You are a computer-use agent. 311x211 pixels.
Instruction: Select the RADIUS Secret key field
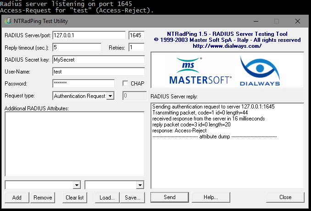pos(98,60)
